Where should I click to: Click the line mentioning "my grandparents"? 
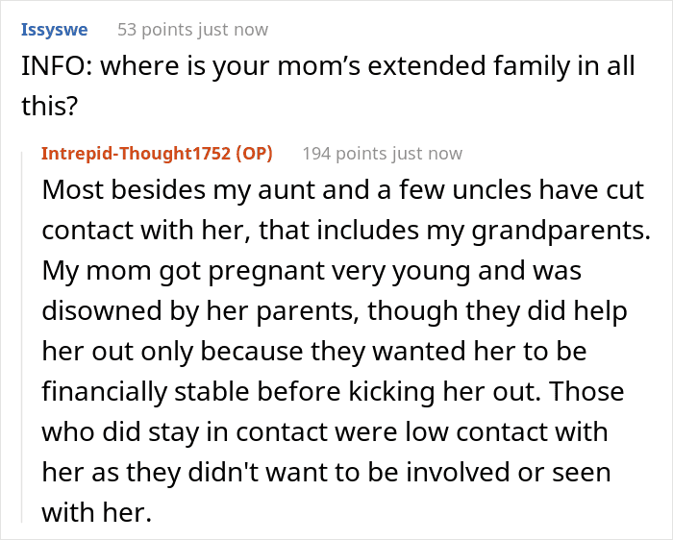click(x=348, y=230)
